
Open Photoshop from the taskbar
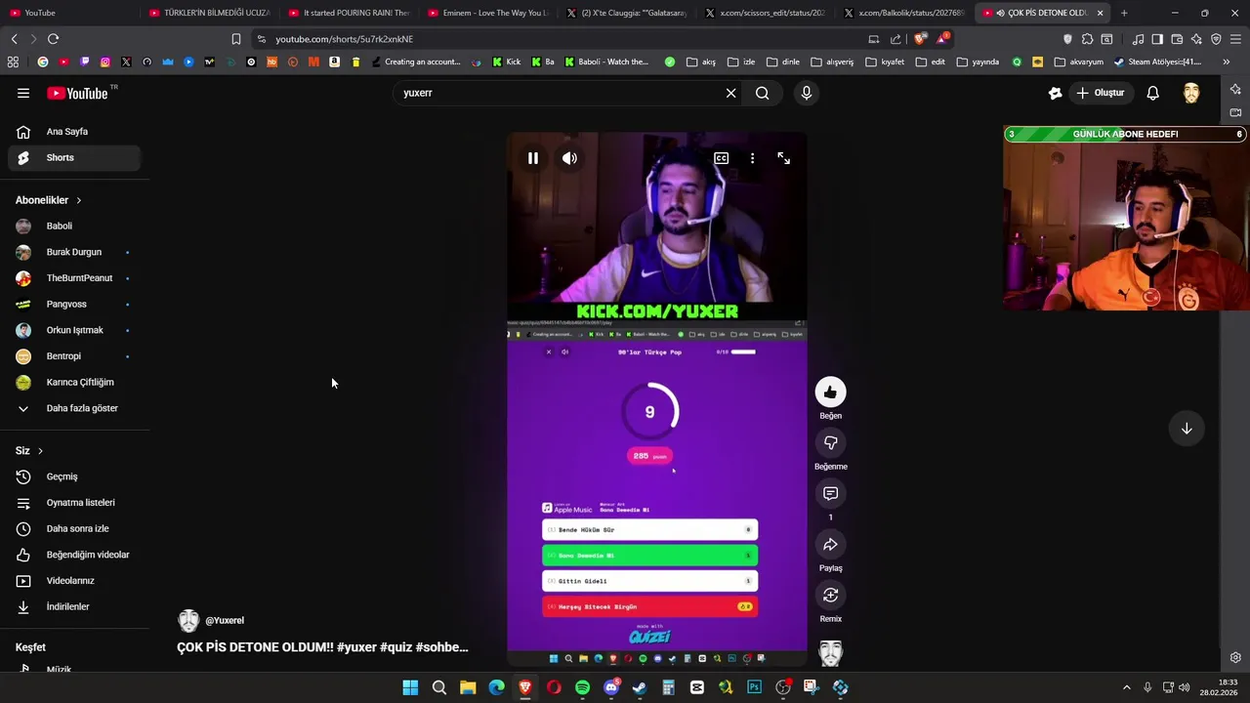pos(754,687)
